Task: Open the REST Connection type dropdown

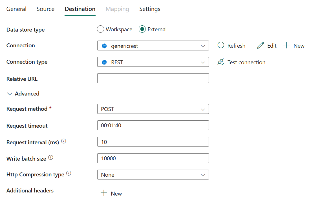Action: [x=153, y=62]
